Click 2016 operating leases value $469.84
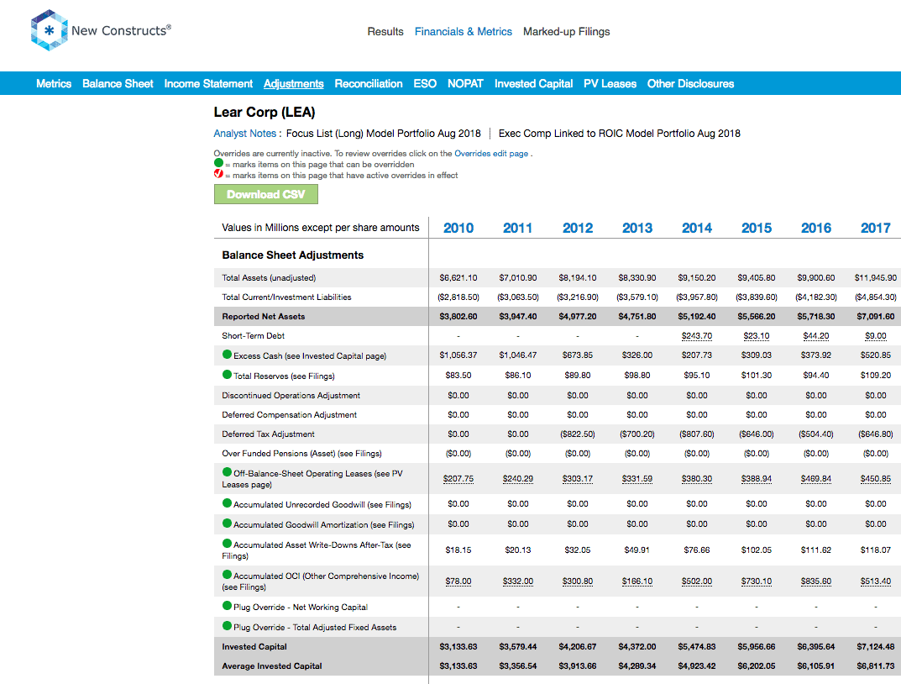 tap(816, 479)
